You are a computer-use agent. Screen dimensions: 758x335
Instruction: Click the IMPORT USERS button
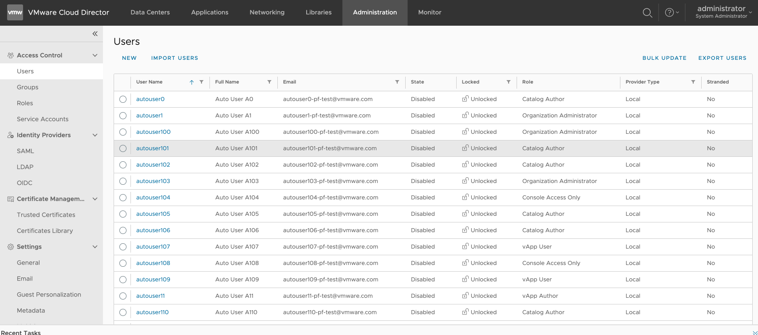click(174, 58)
